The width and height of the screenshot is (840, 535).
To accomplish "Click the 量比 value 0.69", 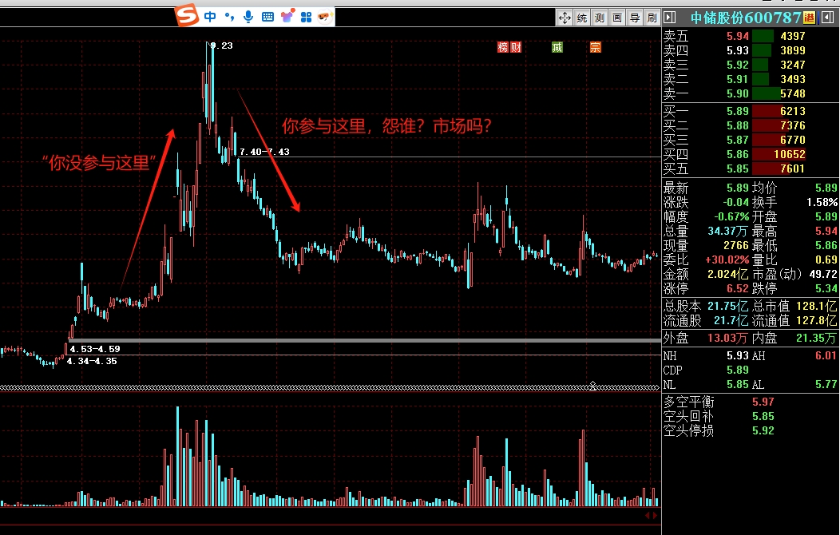I will (x=826, y=260).
